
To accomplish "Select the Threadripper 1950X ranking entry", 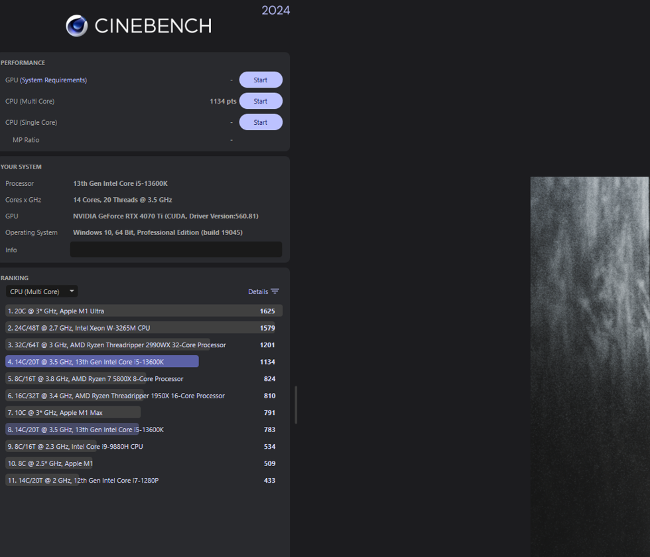I will click(144, 396).
